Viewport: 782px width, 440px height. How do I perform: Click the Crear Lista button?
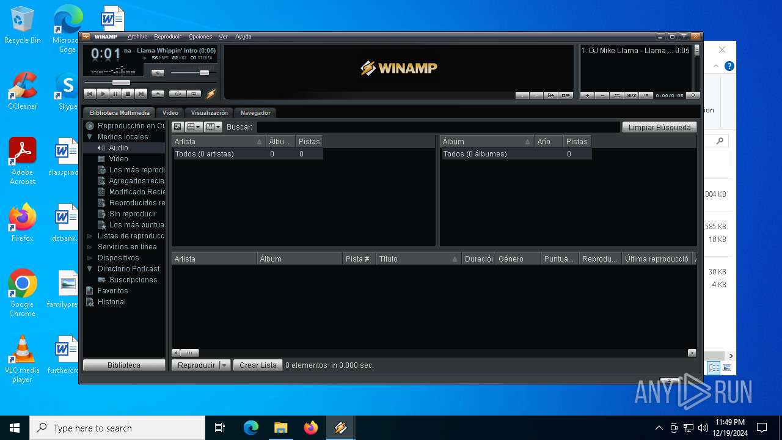pyautogui.click(x=258, y=365)
